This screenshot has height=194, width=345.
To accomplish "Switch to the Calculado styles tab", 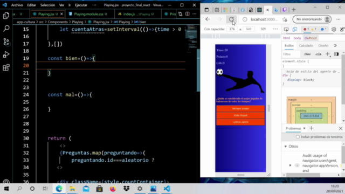I will (306, 45).
